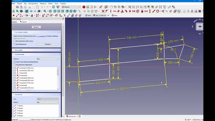Open the Файл menu
Viewport: 215px width, 121px height.
pos(13,4)
